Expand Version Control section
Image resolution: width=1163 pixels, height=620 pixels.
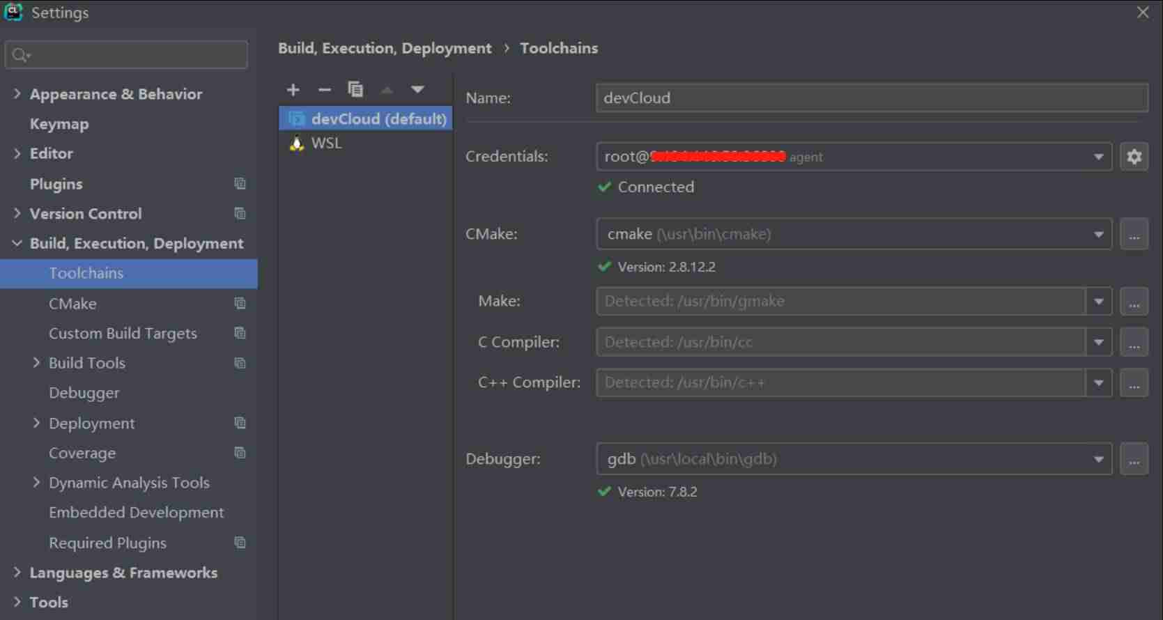click(17, 213)
